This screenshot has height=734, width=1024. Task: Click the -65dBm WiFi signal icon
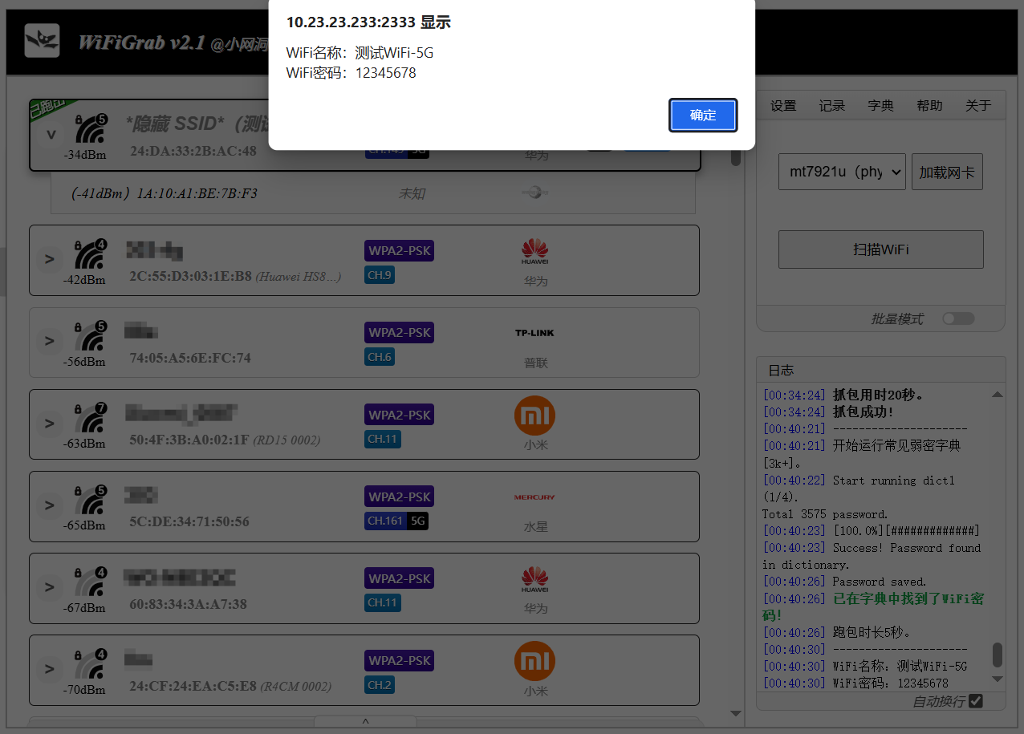[x=91, y=499]
